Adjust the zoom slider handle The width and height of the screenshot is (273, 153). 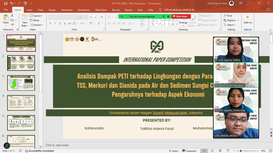pos(241,151)
